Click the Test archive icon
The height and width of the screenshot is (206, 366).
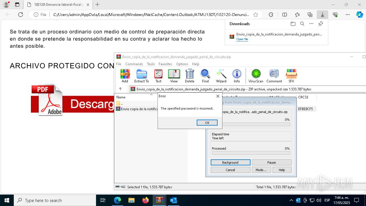click(x=158, y=76)
